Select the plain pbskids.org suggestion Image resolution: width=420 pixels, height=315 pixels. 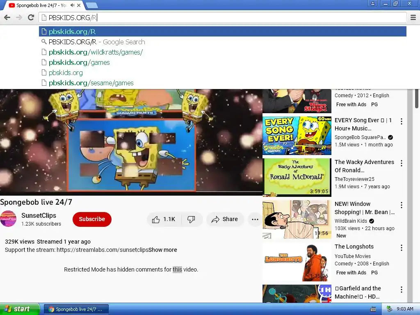223,73
